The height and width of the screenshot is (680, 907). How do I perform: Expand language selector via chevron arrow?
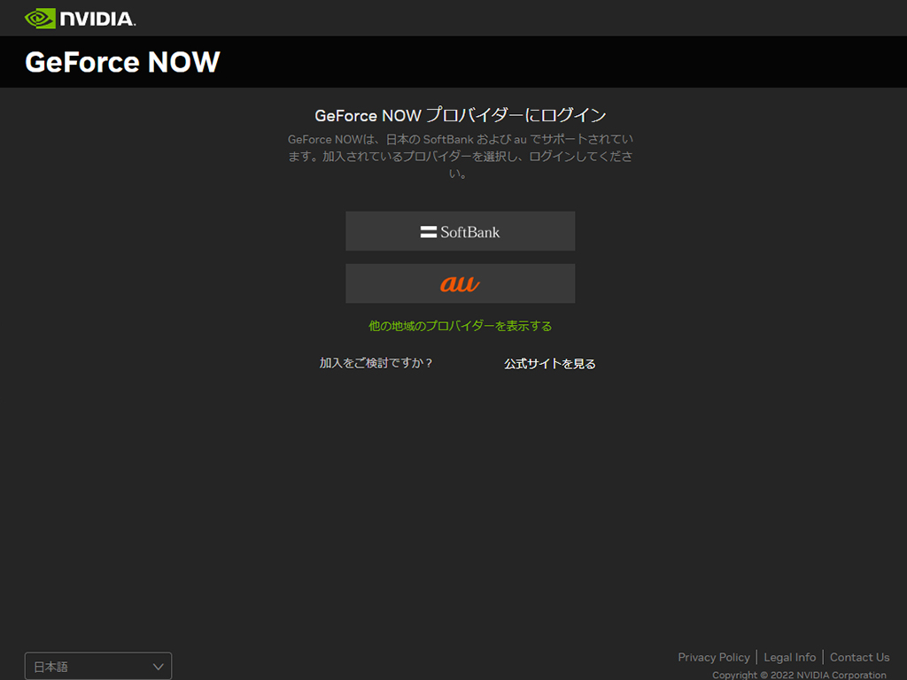pos(158,667)
